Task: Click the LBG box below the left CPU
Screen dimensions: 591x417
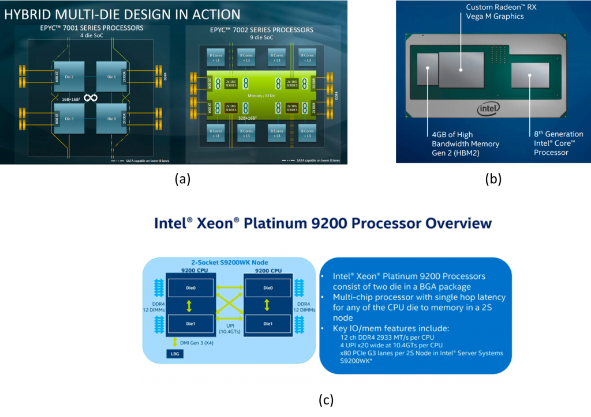Action: [174, 354]
